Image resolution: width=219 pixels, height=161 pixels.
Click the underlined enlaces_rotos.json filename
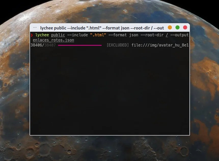(53, 40)
